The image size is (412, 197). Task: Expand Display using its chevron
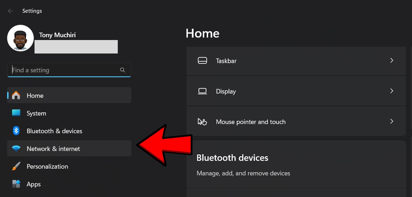392,91
